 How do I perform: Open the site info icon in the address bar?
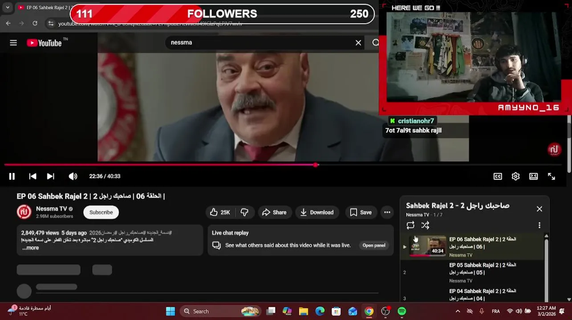(x=51, y=23)
